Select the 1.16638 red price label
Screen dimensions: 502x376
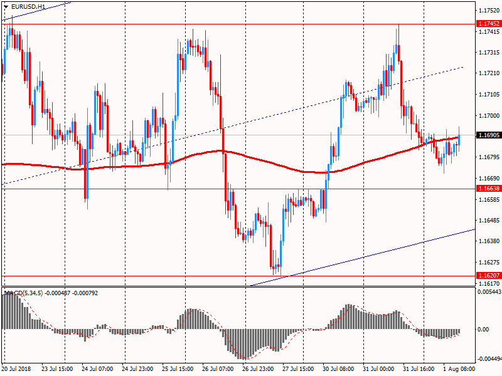pyautogui.click(x=489, y=189)
